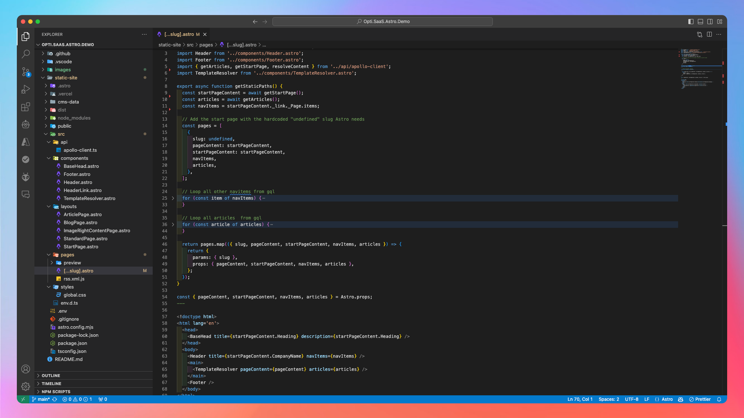Open the Manage settings gear
Image resolution: width=744 pixels, height=418 pixels.
click(x=26, y=387)
